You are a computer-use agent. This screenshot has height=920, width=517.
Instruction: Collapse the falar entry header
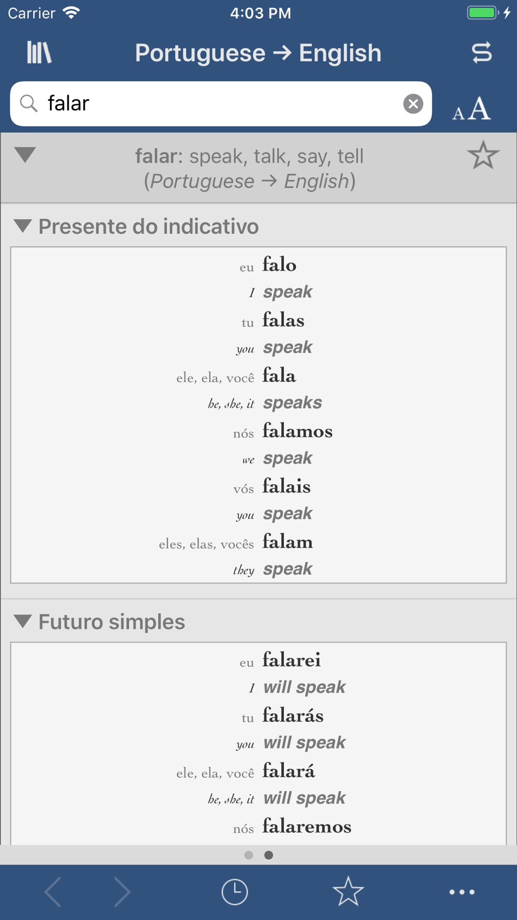click(x=25, y=155)
